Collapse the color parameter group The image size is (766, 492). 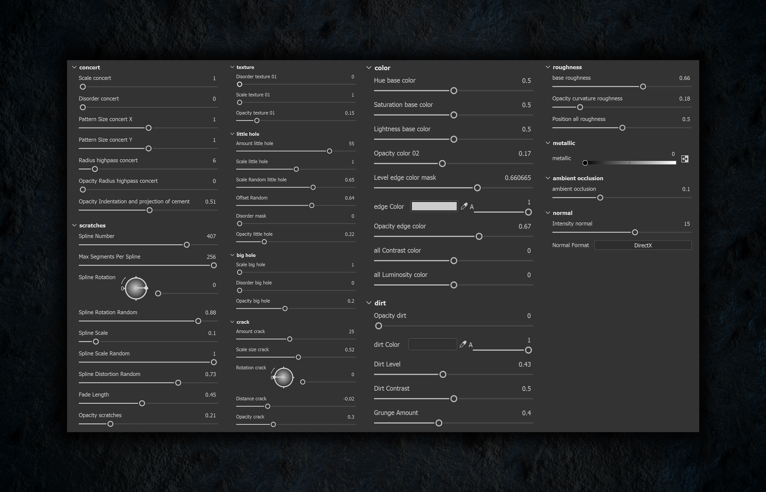[369, 68]
